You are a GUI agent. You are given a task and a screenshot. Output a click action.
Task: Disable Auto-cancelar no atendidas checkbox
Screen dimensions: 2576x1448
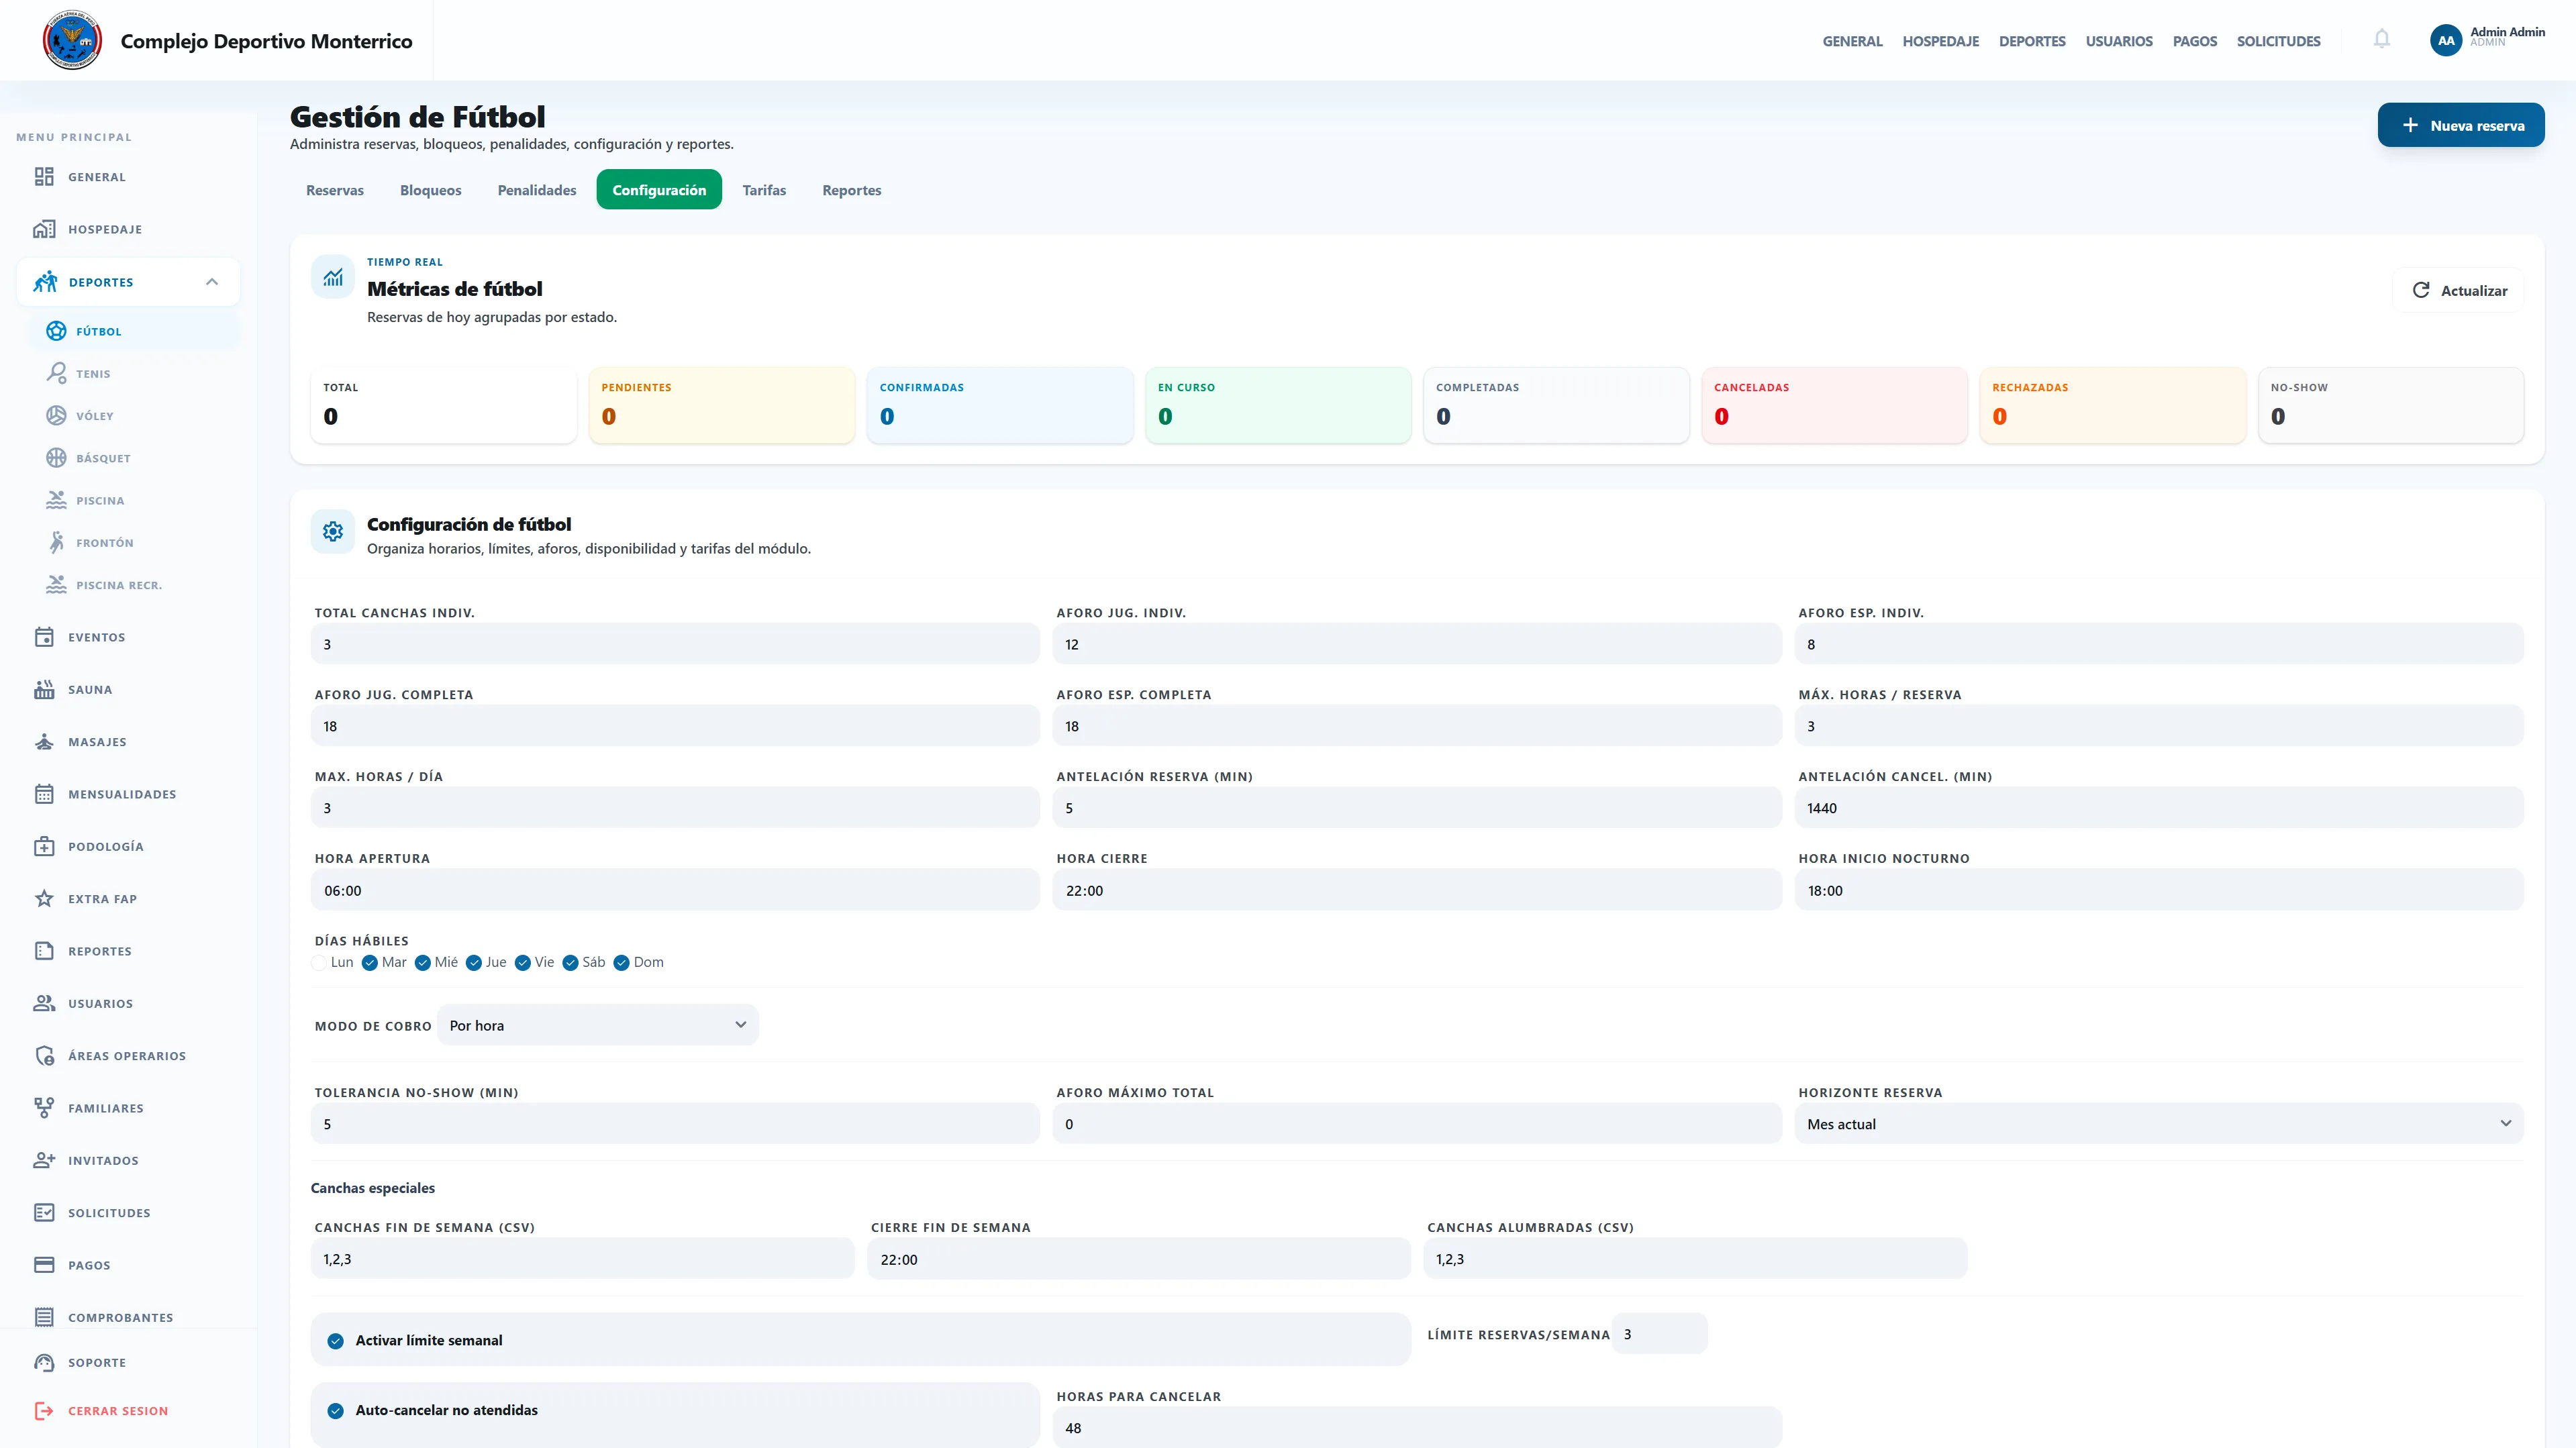pos(336,1410)
